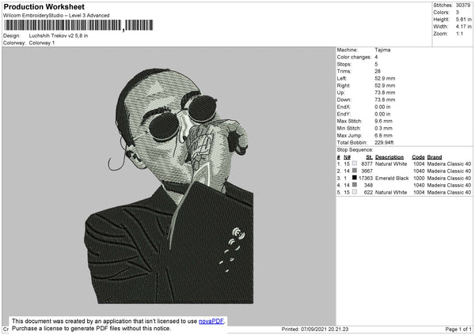The image size is (475, 335).
Task: Select the Min Stitch value 0.3 mm
Action: 383,128
